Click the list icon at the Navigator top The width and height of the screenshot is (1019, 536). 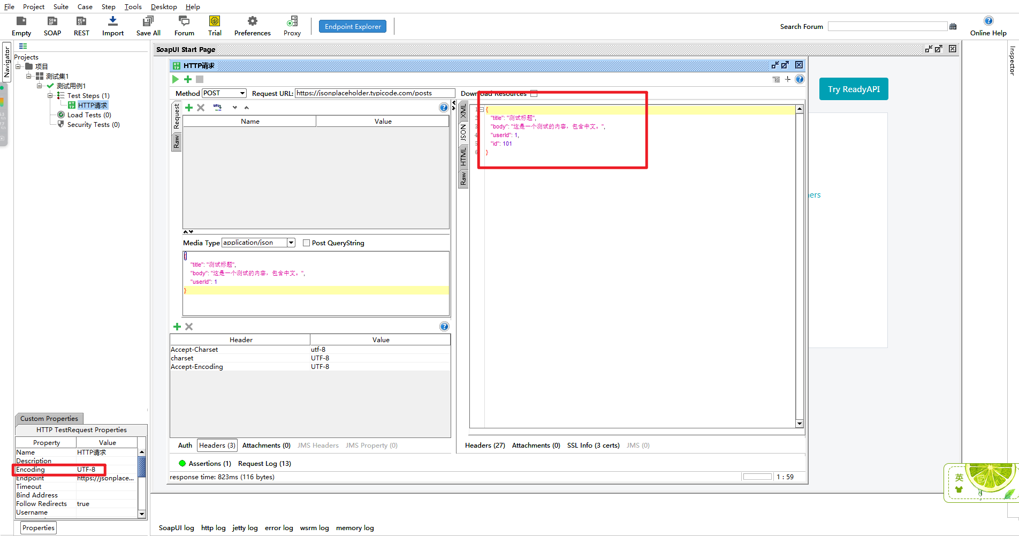point(23,47)
